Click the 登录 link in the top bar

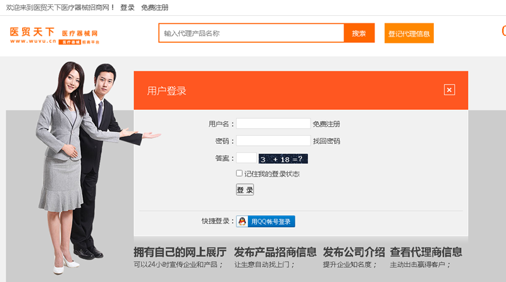[x=127, y=8]
